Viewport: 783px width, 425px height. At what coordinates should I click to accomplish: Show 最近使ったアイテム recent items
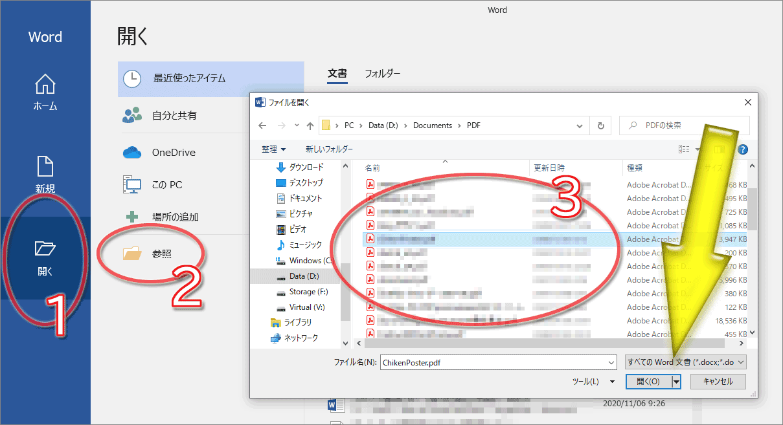click(x=210, y=78)
